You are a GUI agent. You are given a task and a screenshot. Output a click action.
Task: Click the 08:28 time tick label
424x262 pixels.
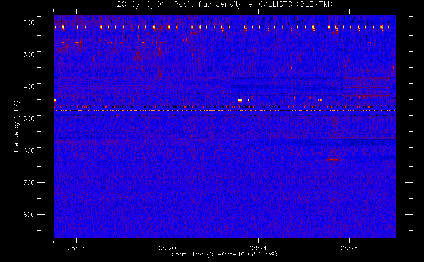pos(349,248)
